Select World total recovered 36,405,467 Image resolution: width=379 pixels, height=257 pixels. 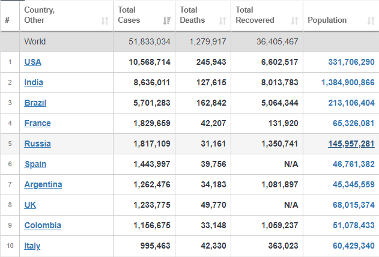coord(277,41)
